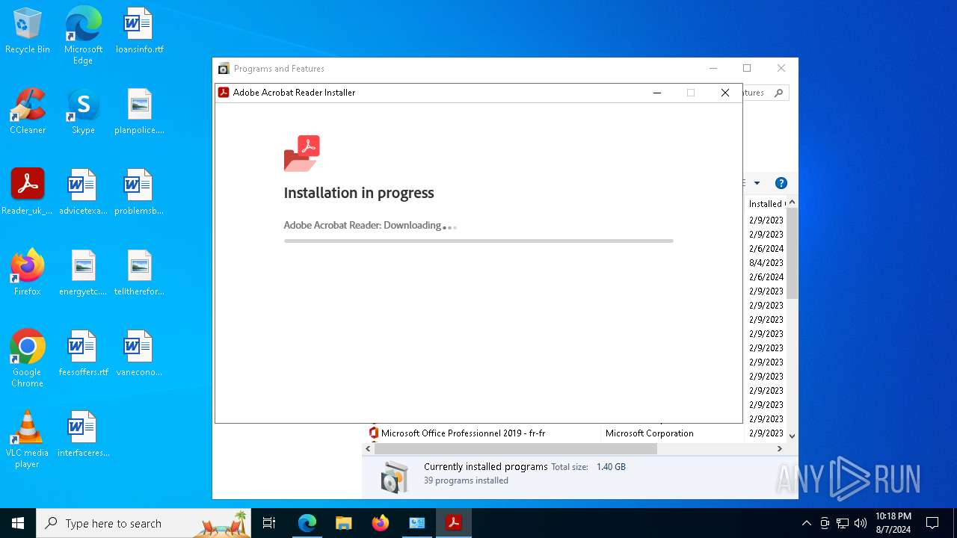Click the vertical scrollbar up arrow
Screen dimensions: 957x538
pyautogui.click(x=792, y=202)
